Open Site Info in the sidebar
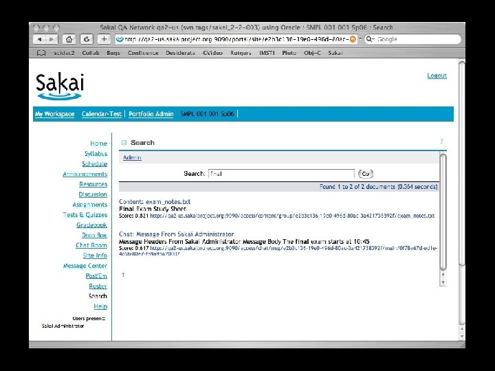The height and width of the screenshot is (371, 495). point(95,256)
